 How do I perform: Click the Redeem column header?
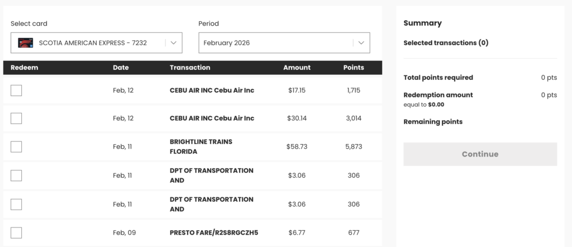(x=25, y=68)
